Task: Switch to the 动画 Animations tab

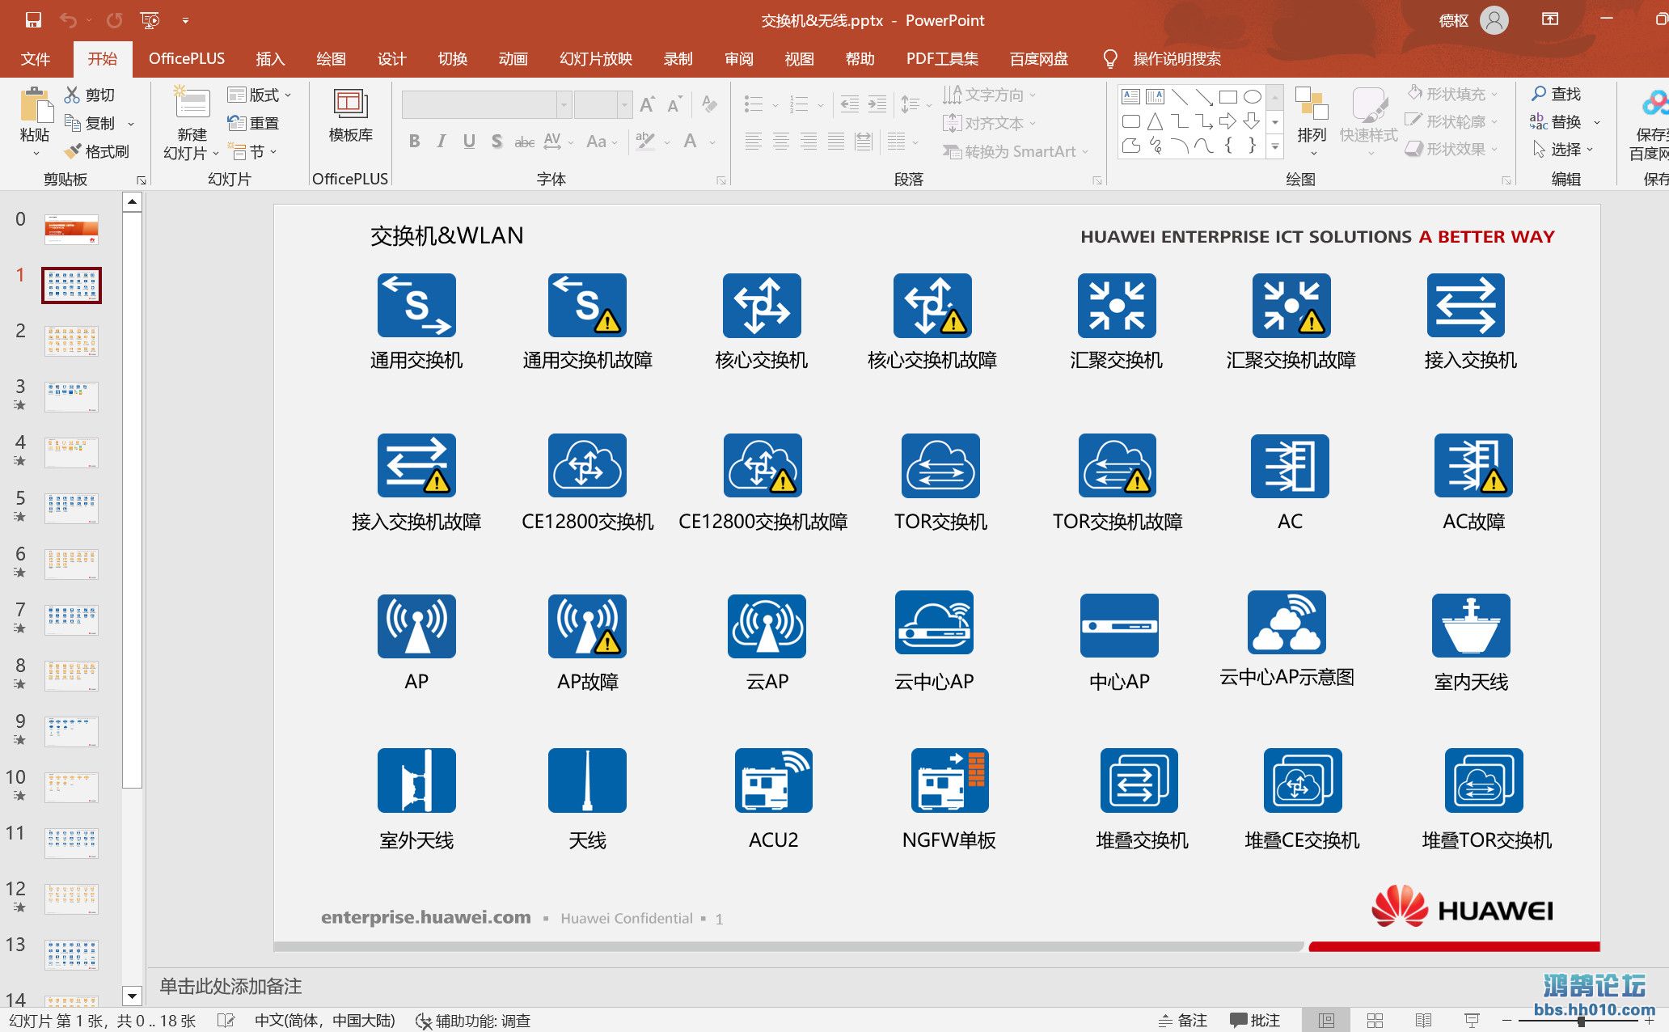Action: point(513,59)
